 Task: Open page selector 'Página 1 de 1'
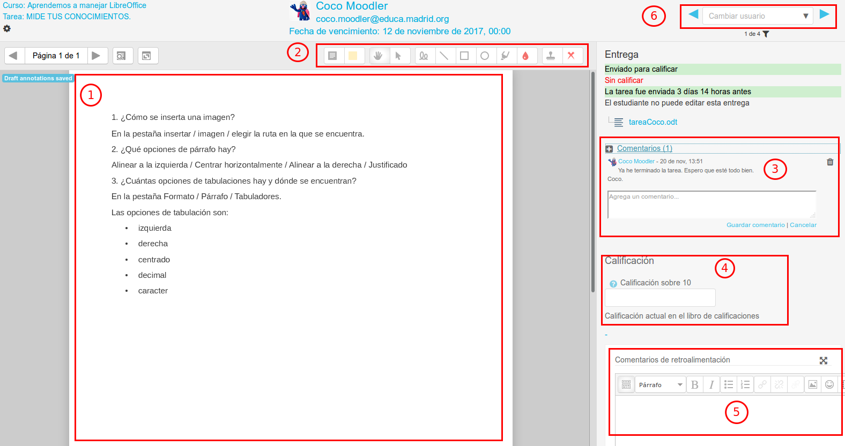click(x=56, y=56)
